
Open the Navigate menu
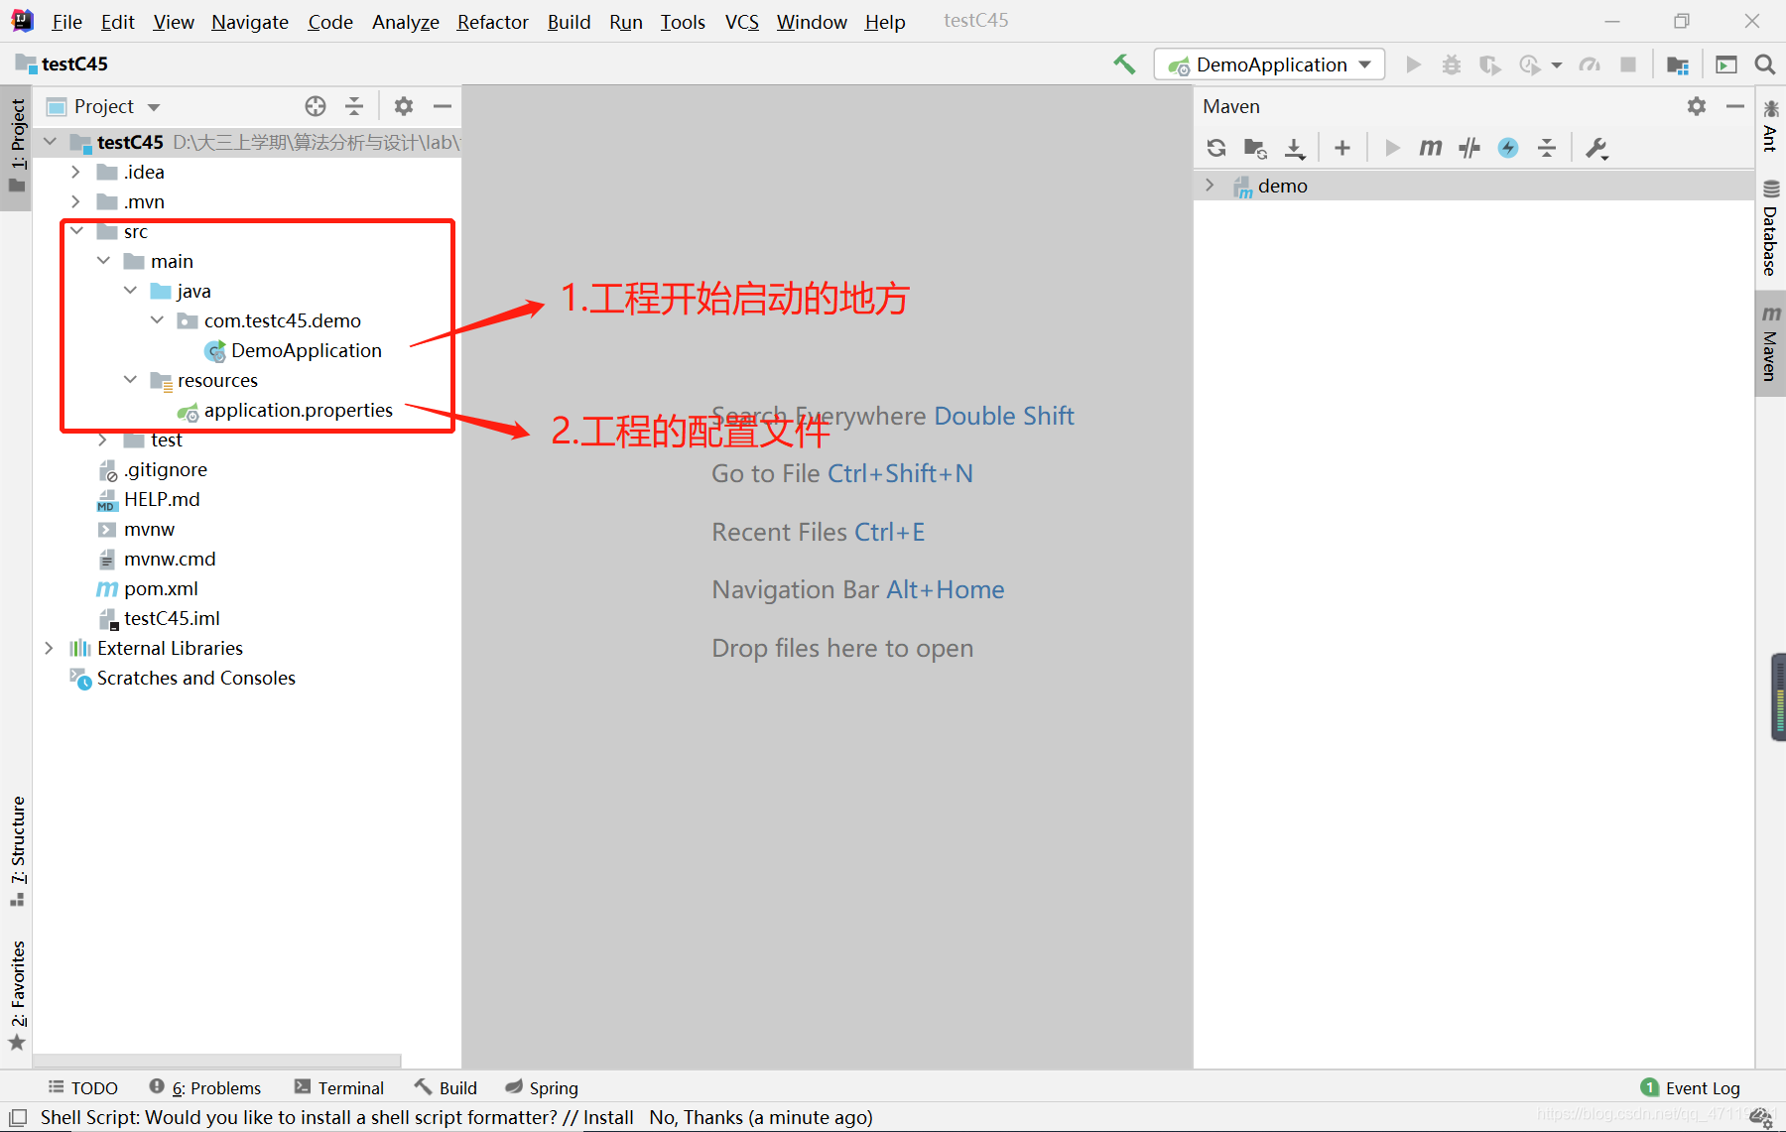[x=249, y=21]
